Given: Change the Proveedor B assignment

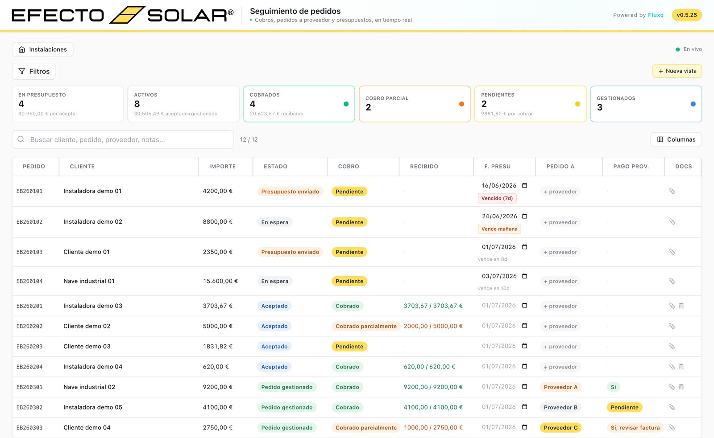Looking at the screenshot, I should 560,408.
